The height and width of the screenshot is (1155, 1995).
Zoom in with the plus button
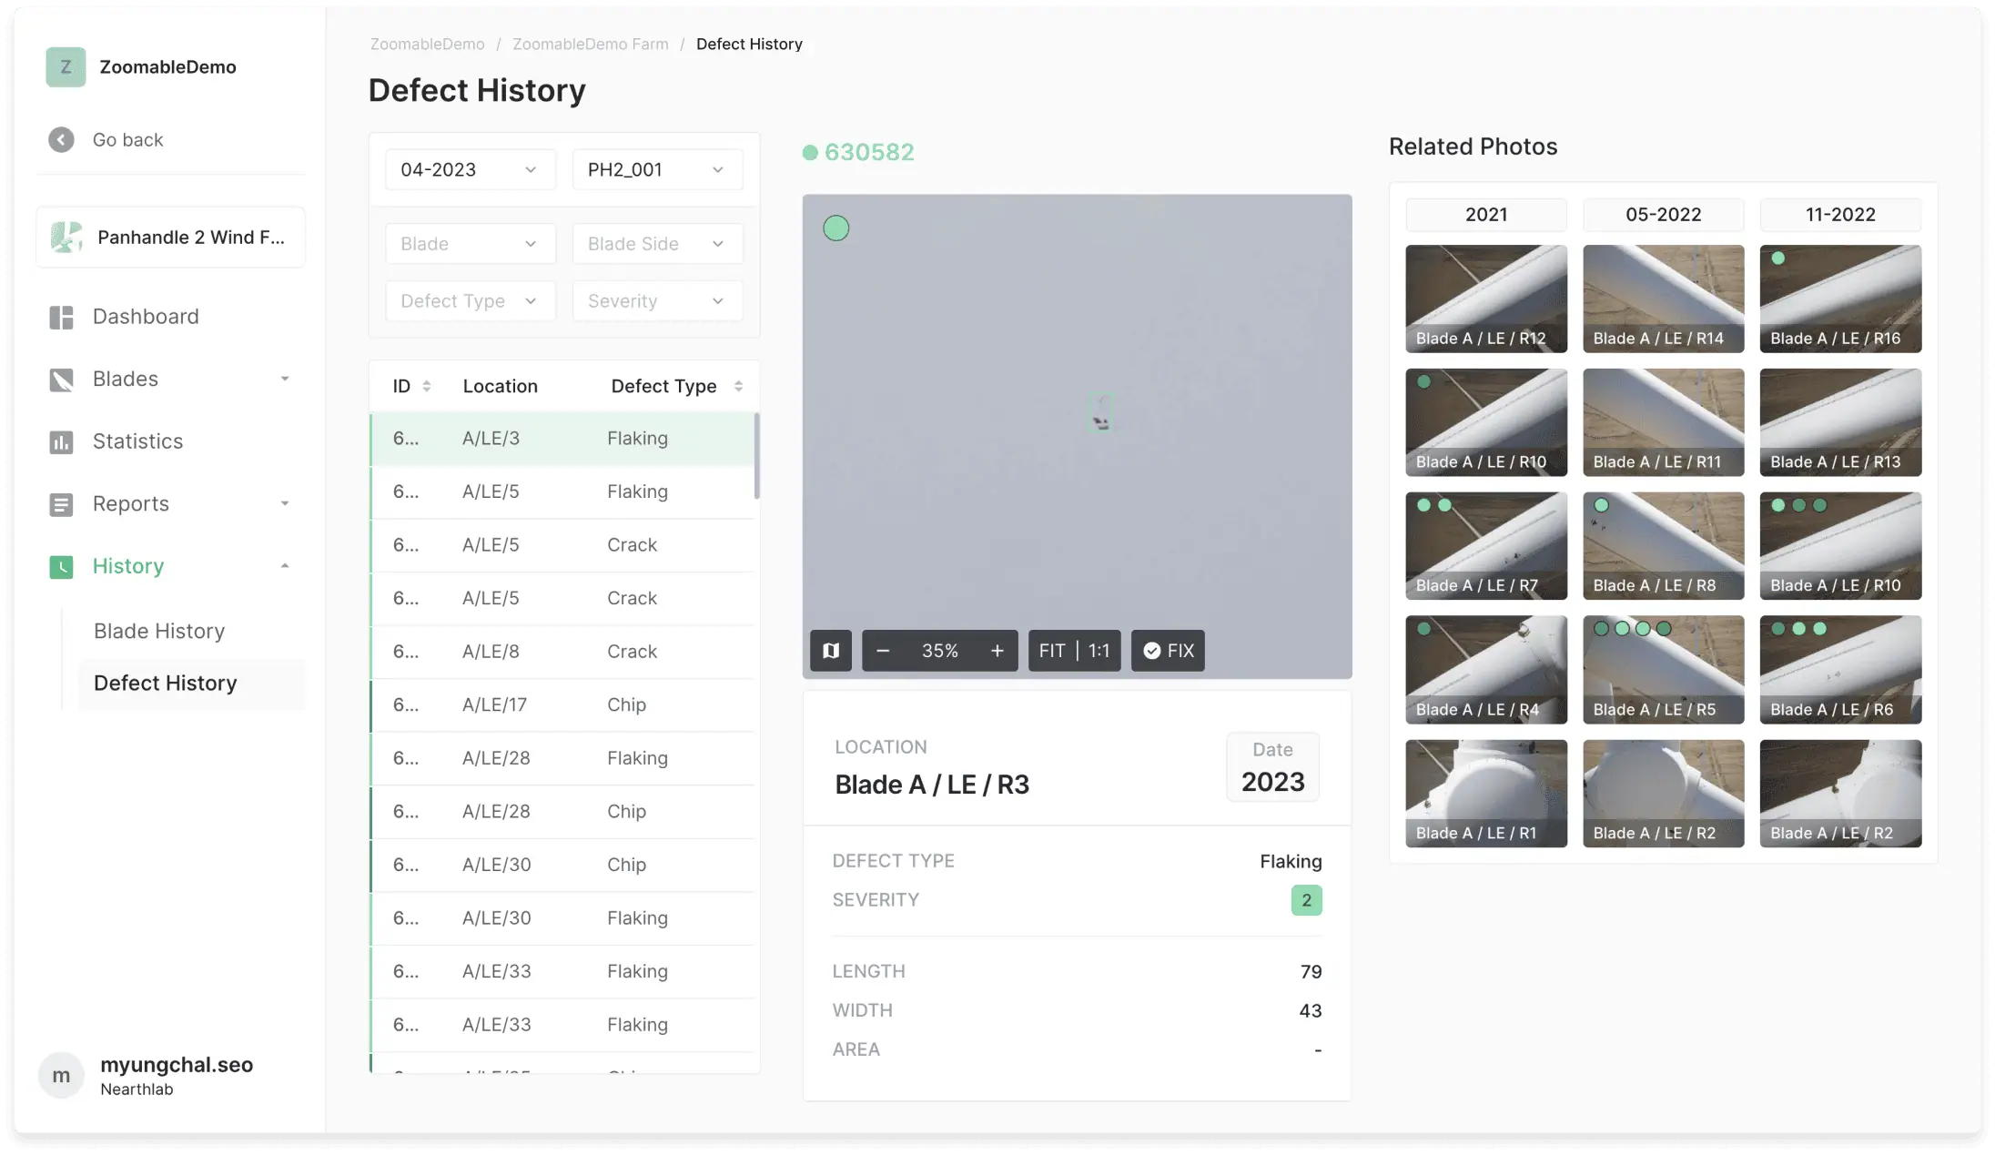pos(997,651)
